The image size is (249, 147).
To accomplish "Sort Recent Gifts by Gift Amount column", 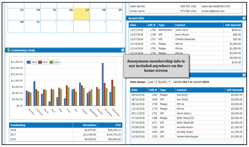I will pos(233,25).
